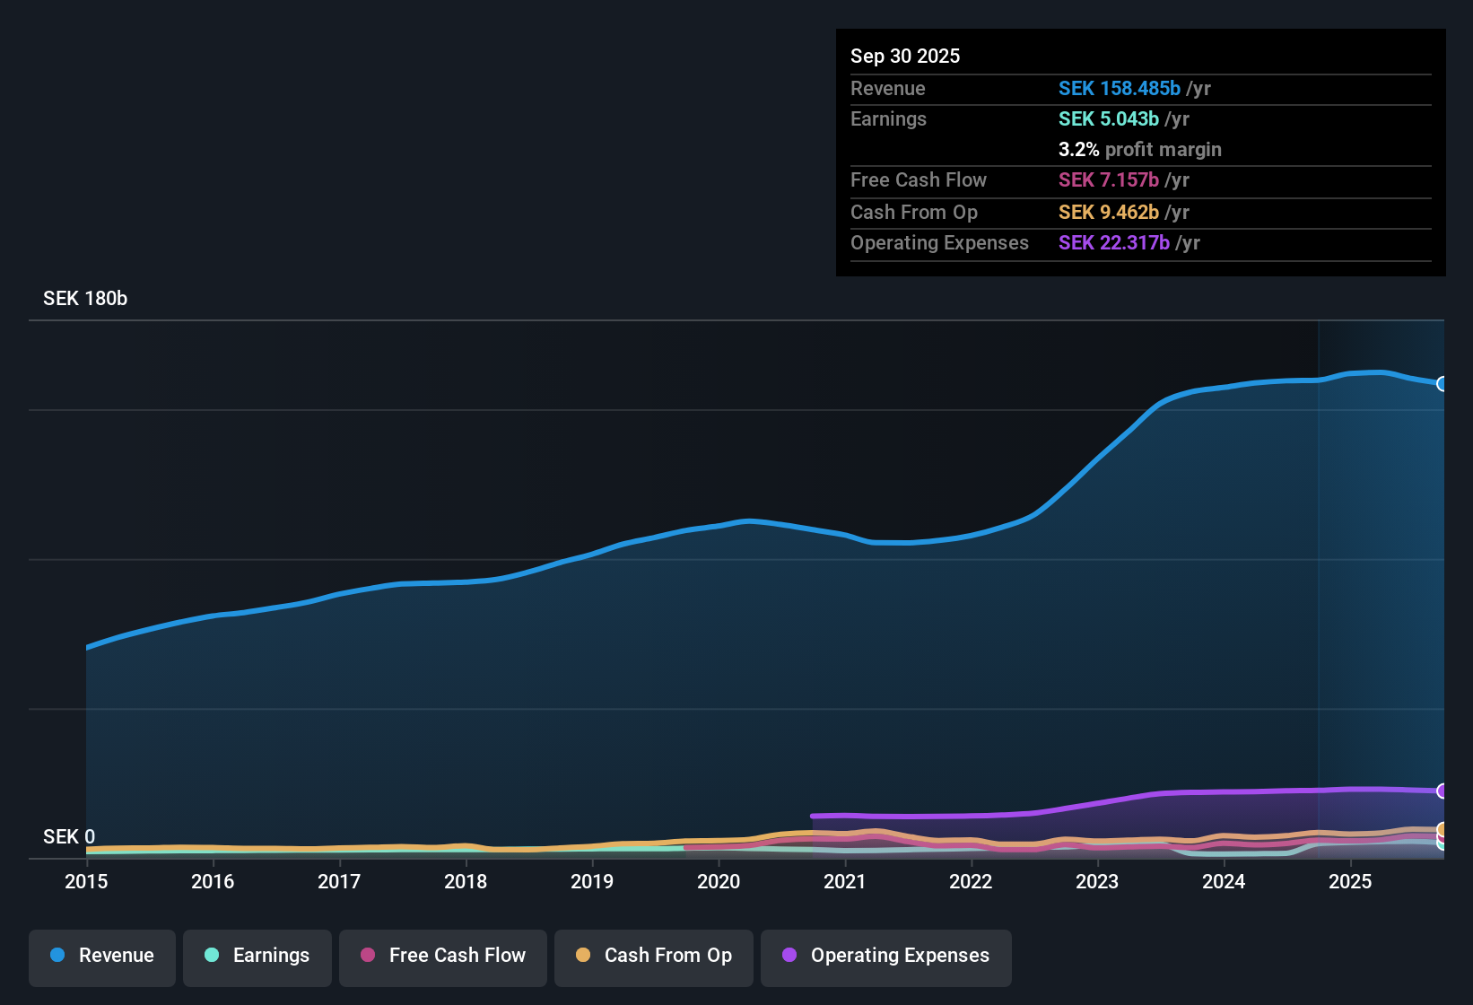Screen dimensions: 1473x1005
Task: Click the orange Cash From Op legend dot
Action: (583, 956)
